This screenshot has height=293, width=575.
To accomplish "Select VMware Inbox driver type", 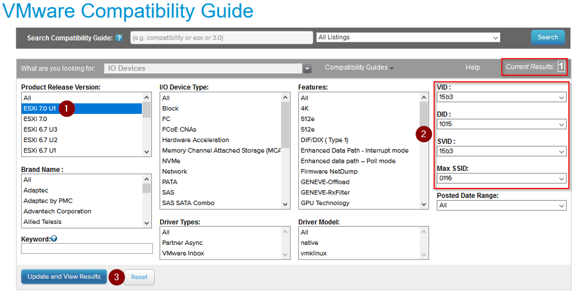I will tap(221, 253).
